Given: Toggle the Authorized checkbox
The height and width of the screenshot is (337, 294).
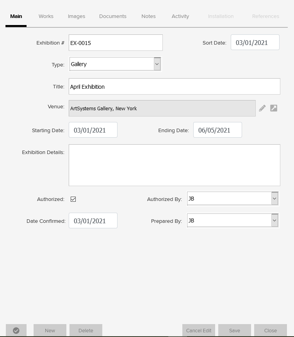Looking at the screenshot, I should [x=73, y=199].
